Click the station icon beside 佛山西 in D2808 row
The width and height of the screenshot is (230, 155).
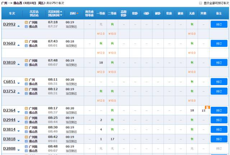point(26,151)
